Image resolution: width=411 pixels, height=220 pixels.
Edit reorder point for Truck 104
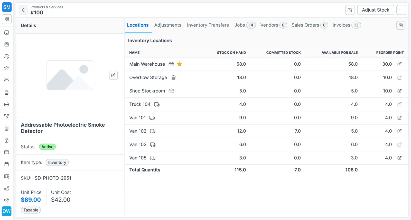[x=399, y=104]
